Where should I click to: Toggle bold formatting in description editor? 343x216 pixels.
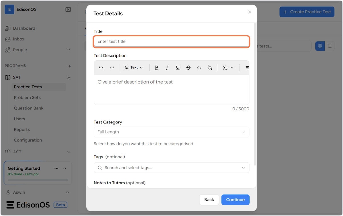(156, 68)
